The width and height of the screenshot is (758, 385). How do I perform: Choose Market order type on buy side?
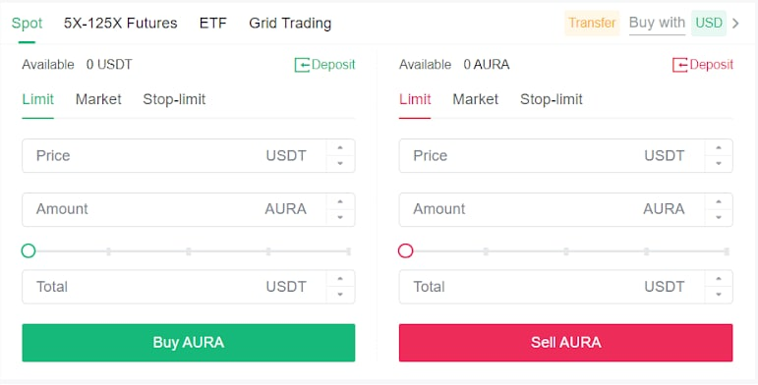coord(98,99)
